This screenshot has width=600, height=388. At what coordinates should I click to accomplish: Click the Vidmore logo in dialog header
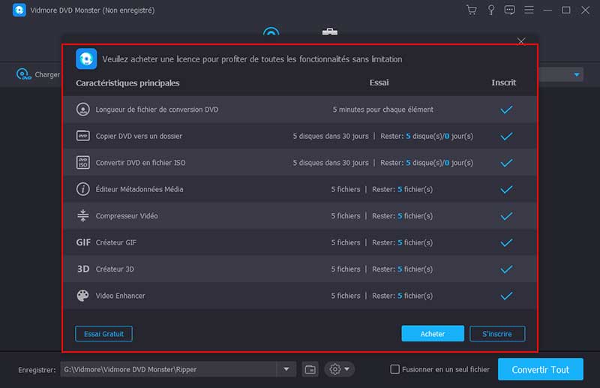(x=86, y=59)
